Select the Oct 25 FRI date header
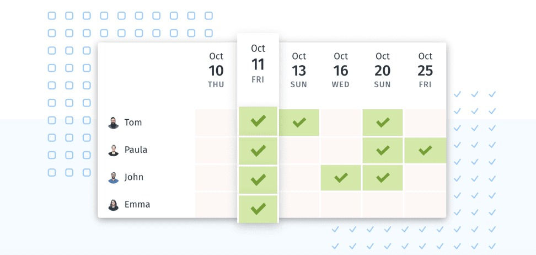 [425, 70]
